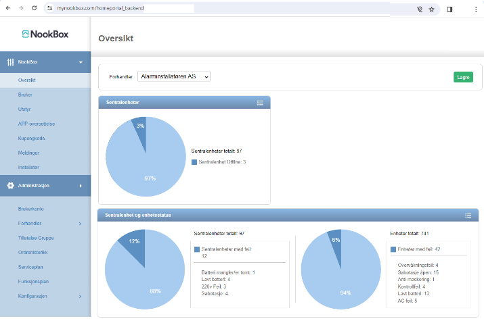Viewport: 484px width, 325px height.
Task: Click the text Lavt batteri: 4
Action: [216, 280]
